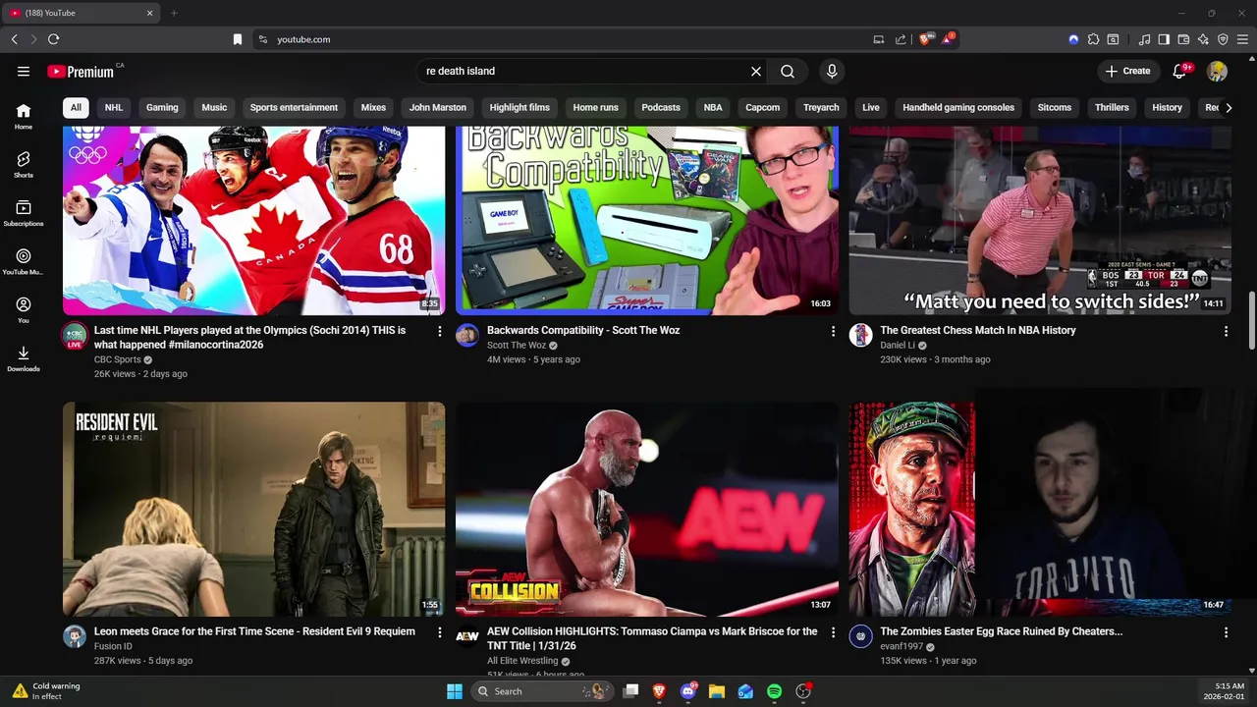
Task: Click the magnifier search button
Action: (788, 71)
